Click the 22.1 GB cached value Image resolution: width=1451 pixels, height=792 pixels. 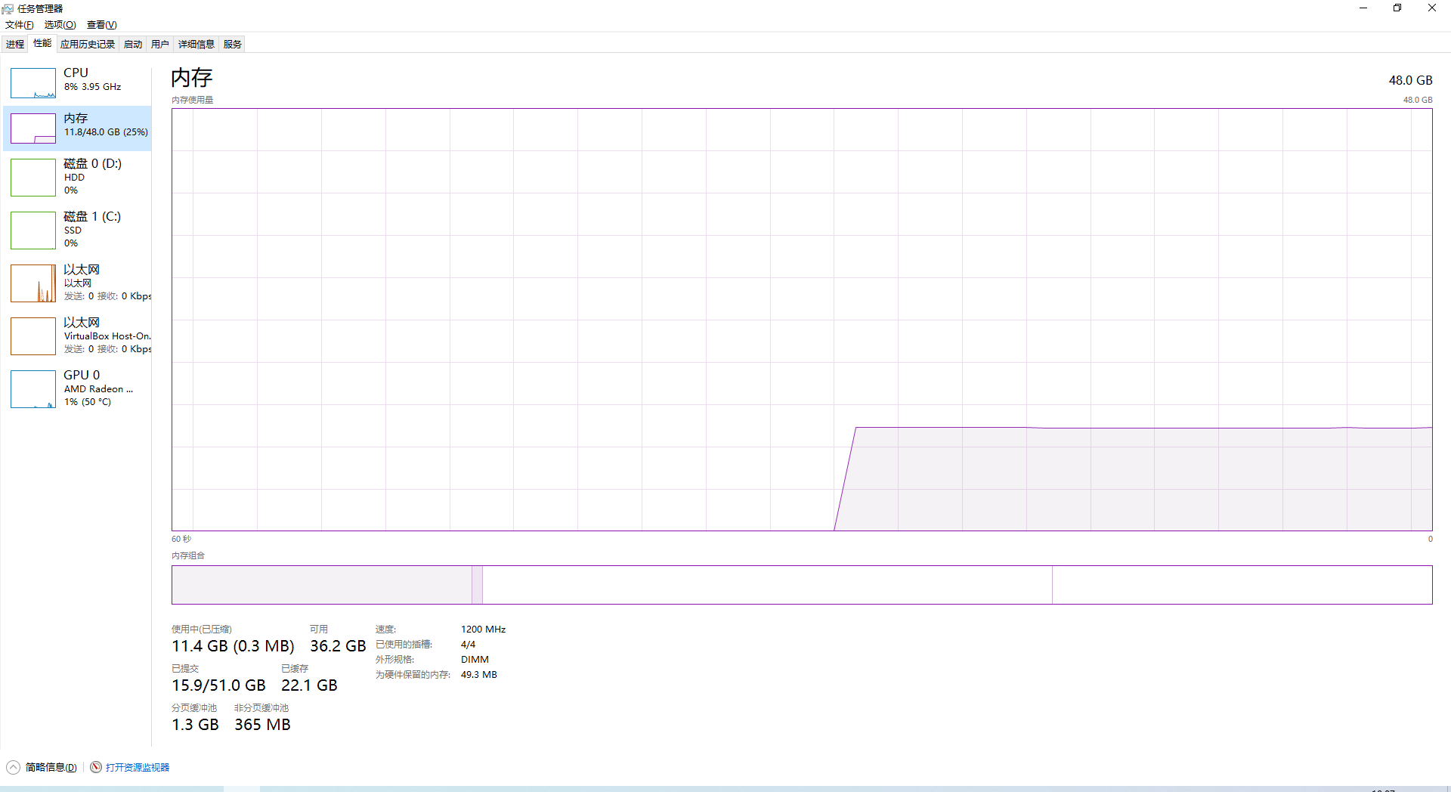point(309,685)
